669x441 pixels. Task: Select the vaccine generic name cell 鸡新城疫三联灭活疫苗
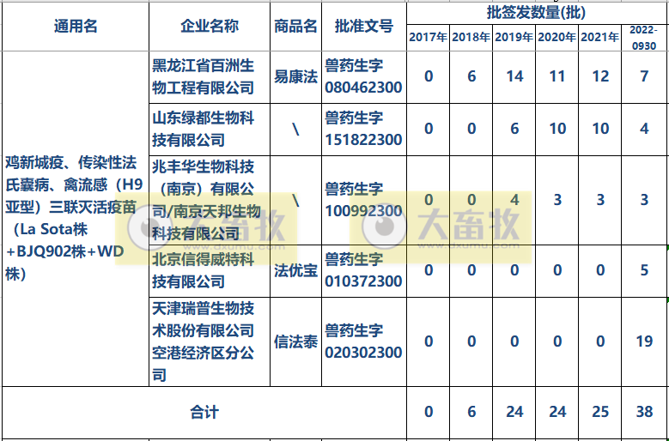coord(76,219)
